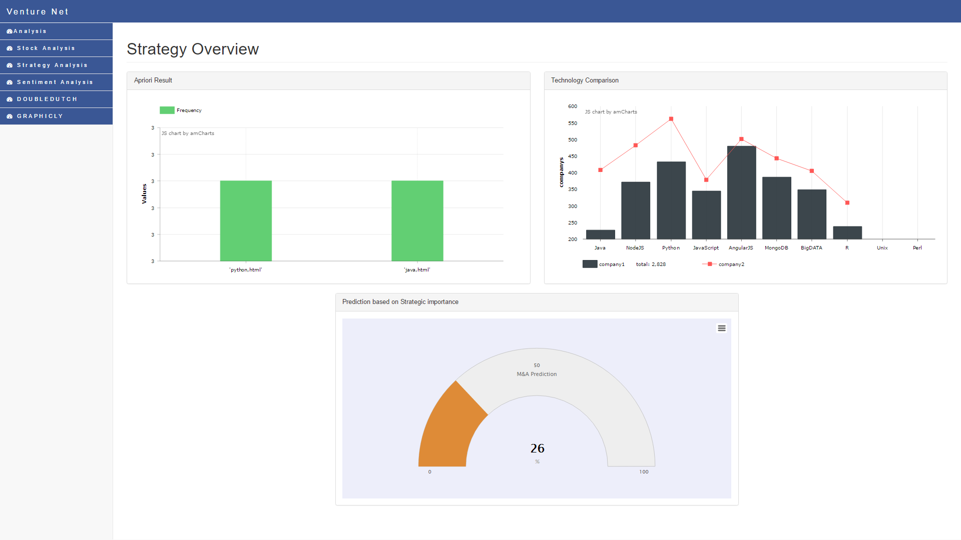
Task: Click the Venture Net brand link
Action: 38,11
